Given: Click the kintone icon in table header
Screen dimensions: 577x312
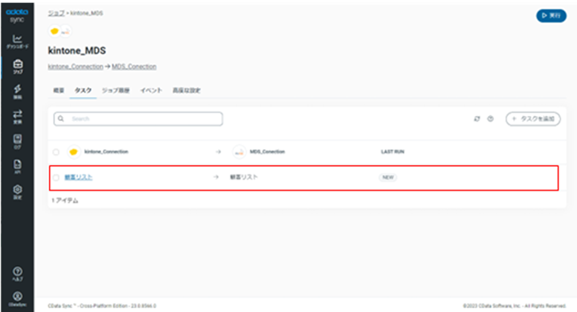Looking at the screenshot, I should 73,152.
